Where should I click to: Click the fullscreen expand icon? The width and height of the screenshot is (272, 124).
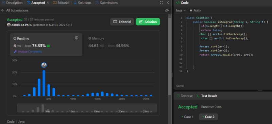click(161, 3)
